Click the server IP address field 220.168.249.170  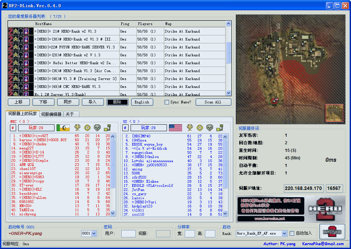(303, 188)
